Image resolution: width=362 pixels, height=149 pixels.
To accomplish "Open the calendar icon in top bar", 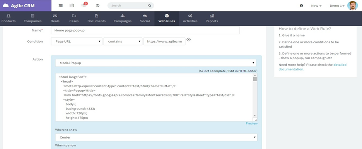I will click(72, 5).
